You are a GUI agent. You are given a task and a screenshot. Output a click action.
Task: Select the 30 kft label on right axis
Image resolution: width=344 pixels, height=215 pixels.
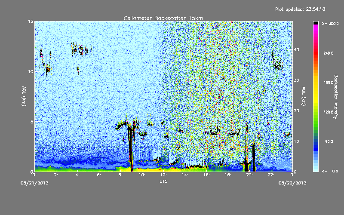pos(296,80)
